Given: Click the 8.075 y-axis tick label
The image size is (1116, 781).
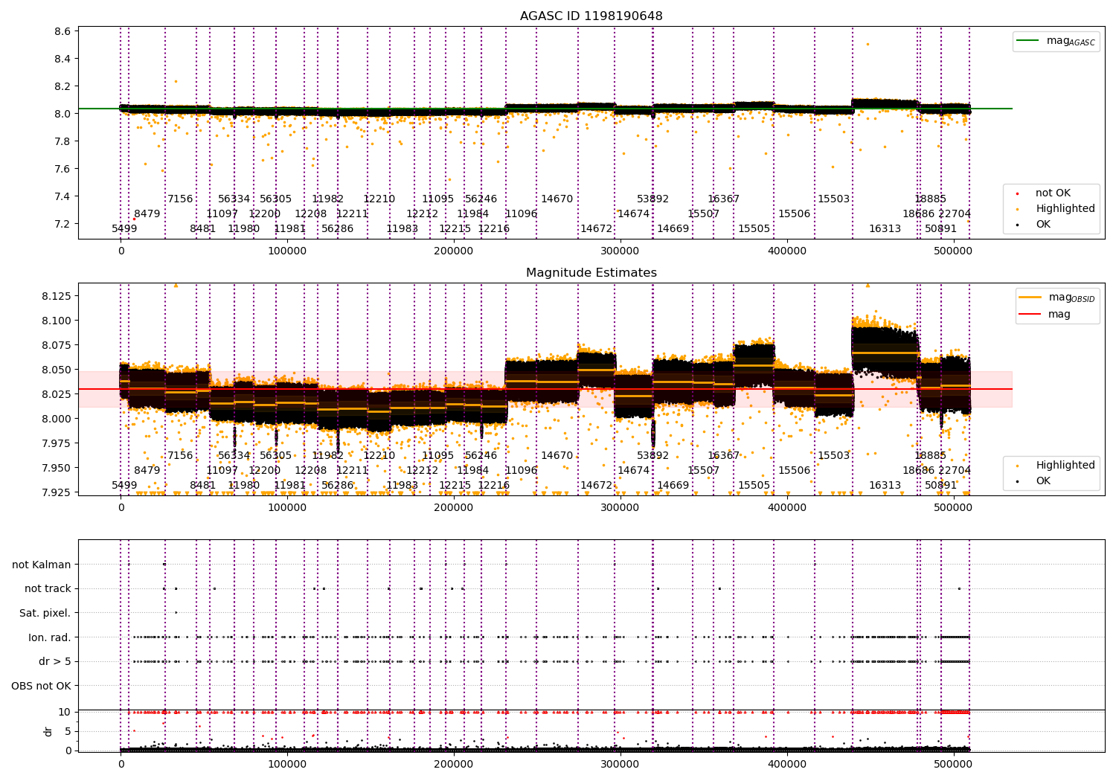Looking at the screenshot, I should click(x=57, y=345).
